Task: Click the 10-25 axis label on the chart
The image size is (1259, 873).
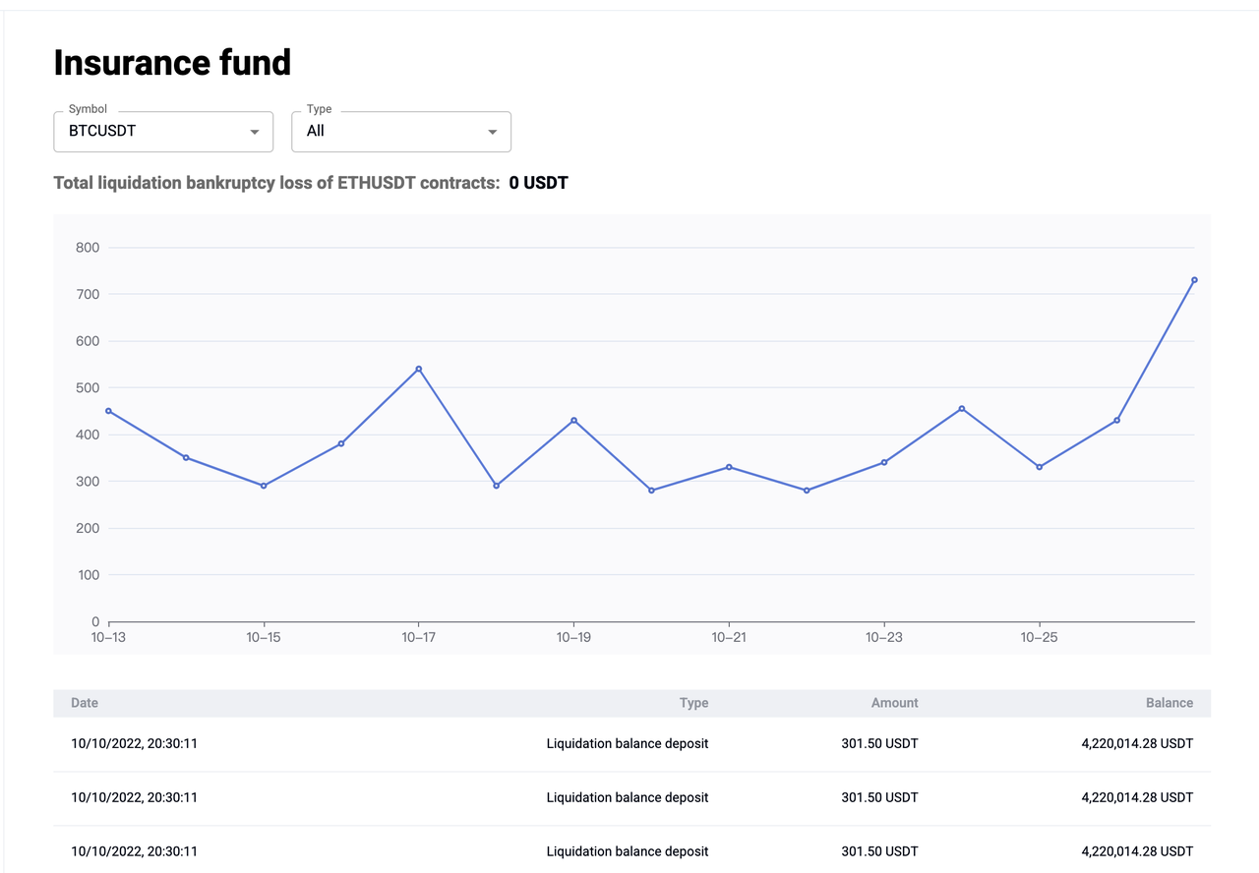Action: pos(1040,637)
